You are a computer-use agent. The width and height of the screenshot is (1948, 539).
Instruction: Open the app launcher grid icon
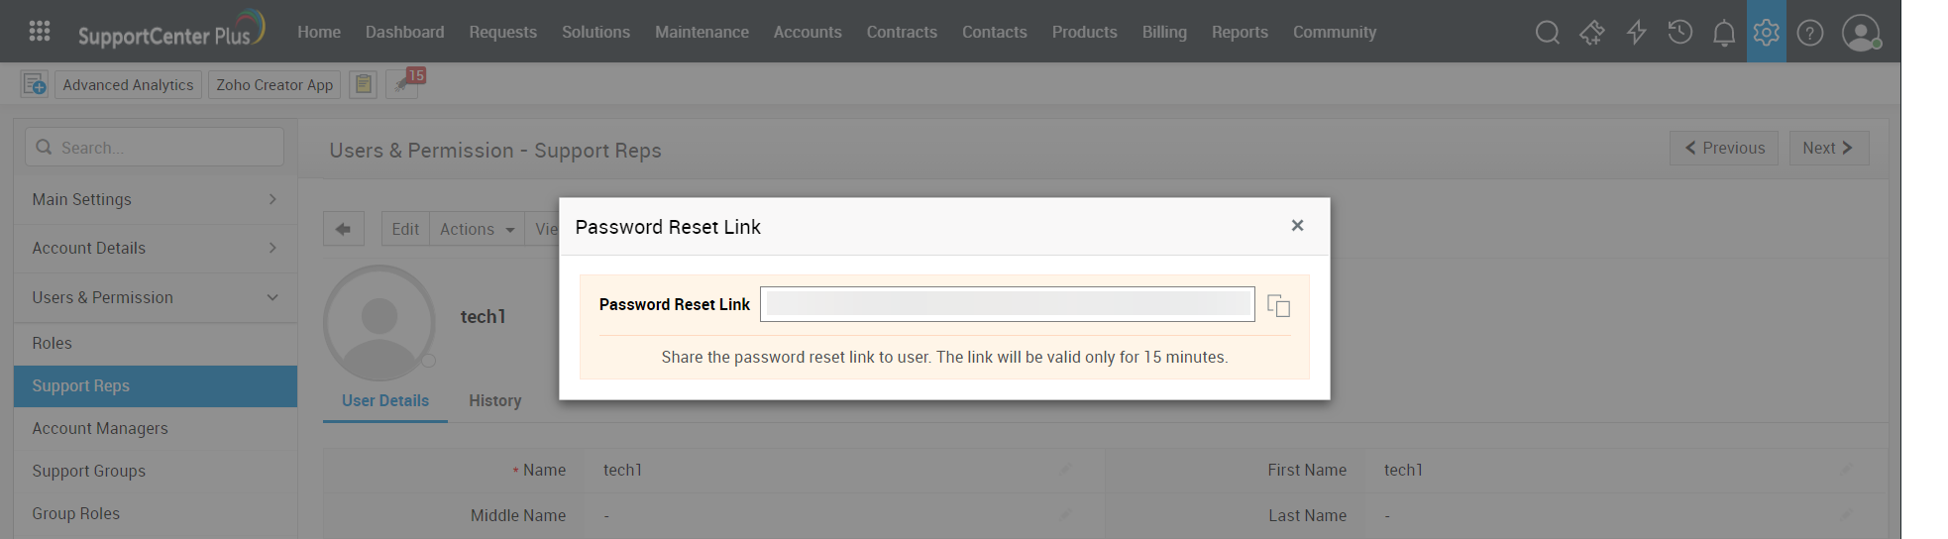40,32
